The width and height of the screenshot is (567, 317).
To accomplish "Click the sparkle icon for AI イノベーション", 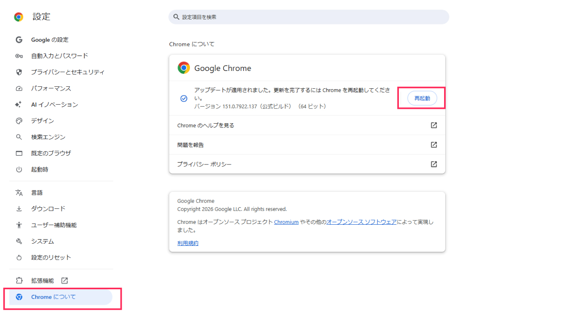I will 19,105.
